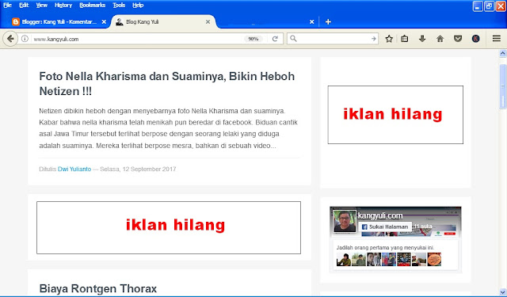The image size is (507, 297).
Task: Open the Downloads arrow icon
Action: click(x=422, y=39)
